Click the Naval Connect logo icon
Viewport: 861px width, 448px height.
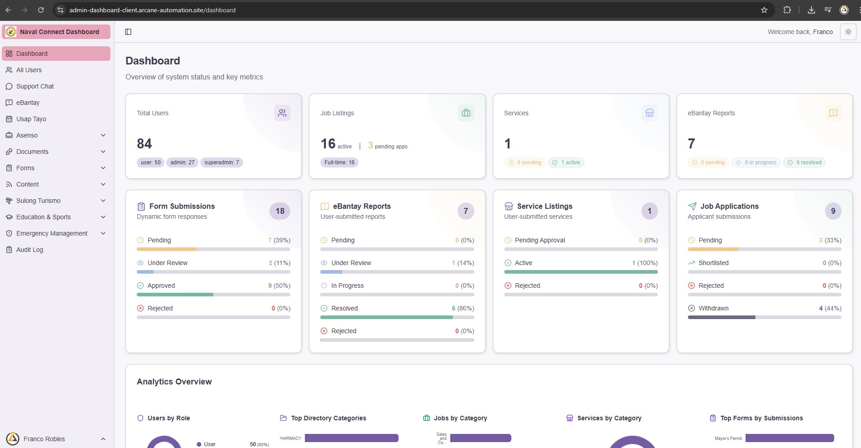(x=11, y=32)
